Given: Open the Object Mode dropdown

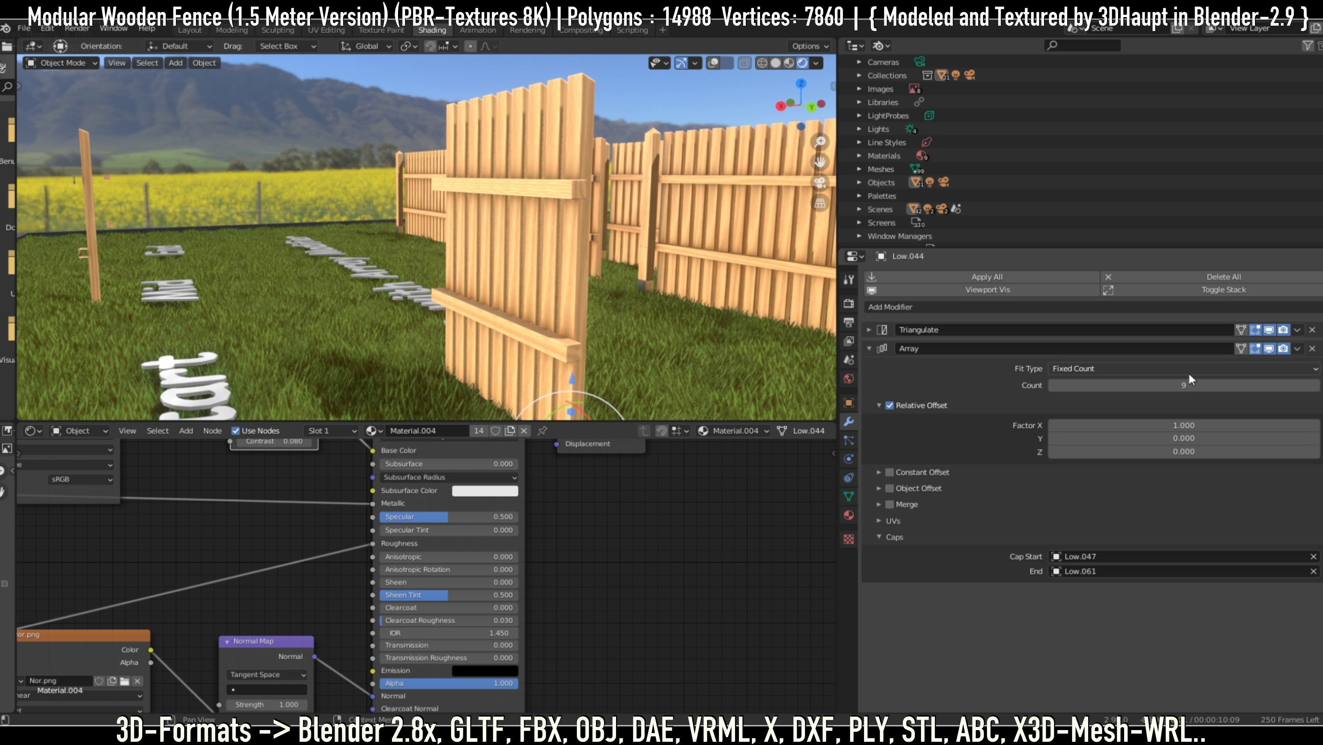Looking at the screenshot, I should tap(62, 63).
